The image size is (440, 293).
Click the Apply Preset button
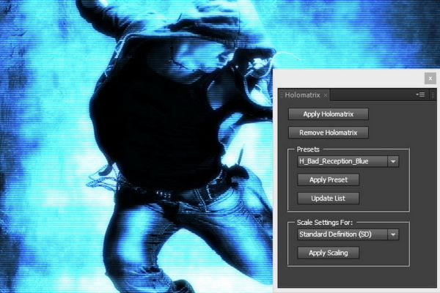coord(329,179)
